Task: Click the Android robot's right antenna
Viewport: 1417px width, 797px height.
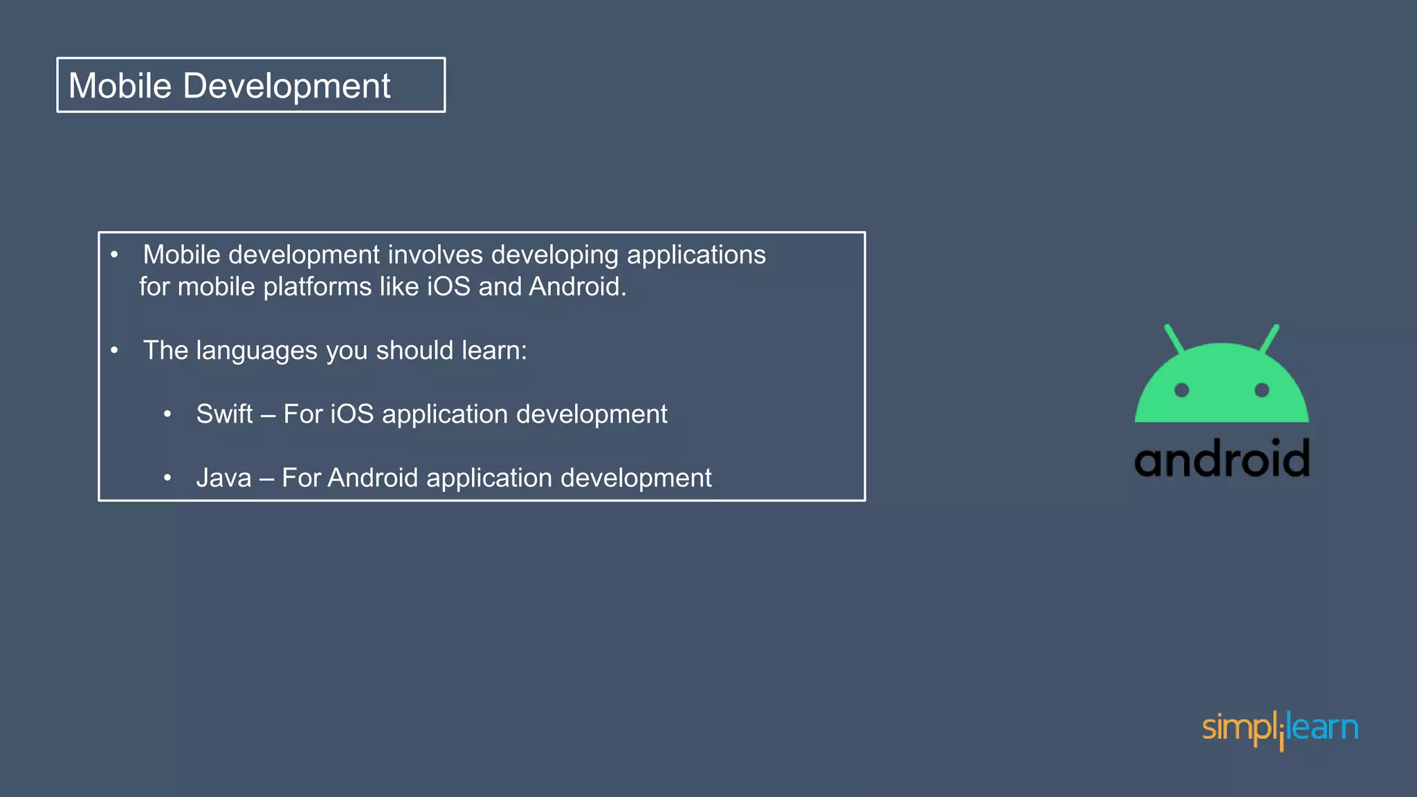Action: (1270, 339)
